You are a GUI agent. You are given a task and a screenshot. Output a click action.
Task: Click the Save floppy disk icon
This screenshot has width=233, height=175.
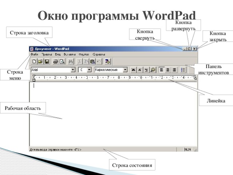(47, 62)
